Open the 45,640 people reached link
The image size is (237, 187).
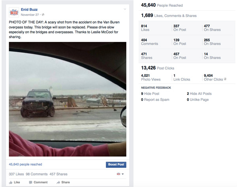point(25,164)
